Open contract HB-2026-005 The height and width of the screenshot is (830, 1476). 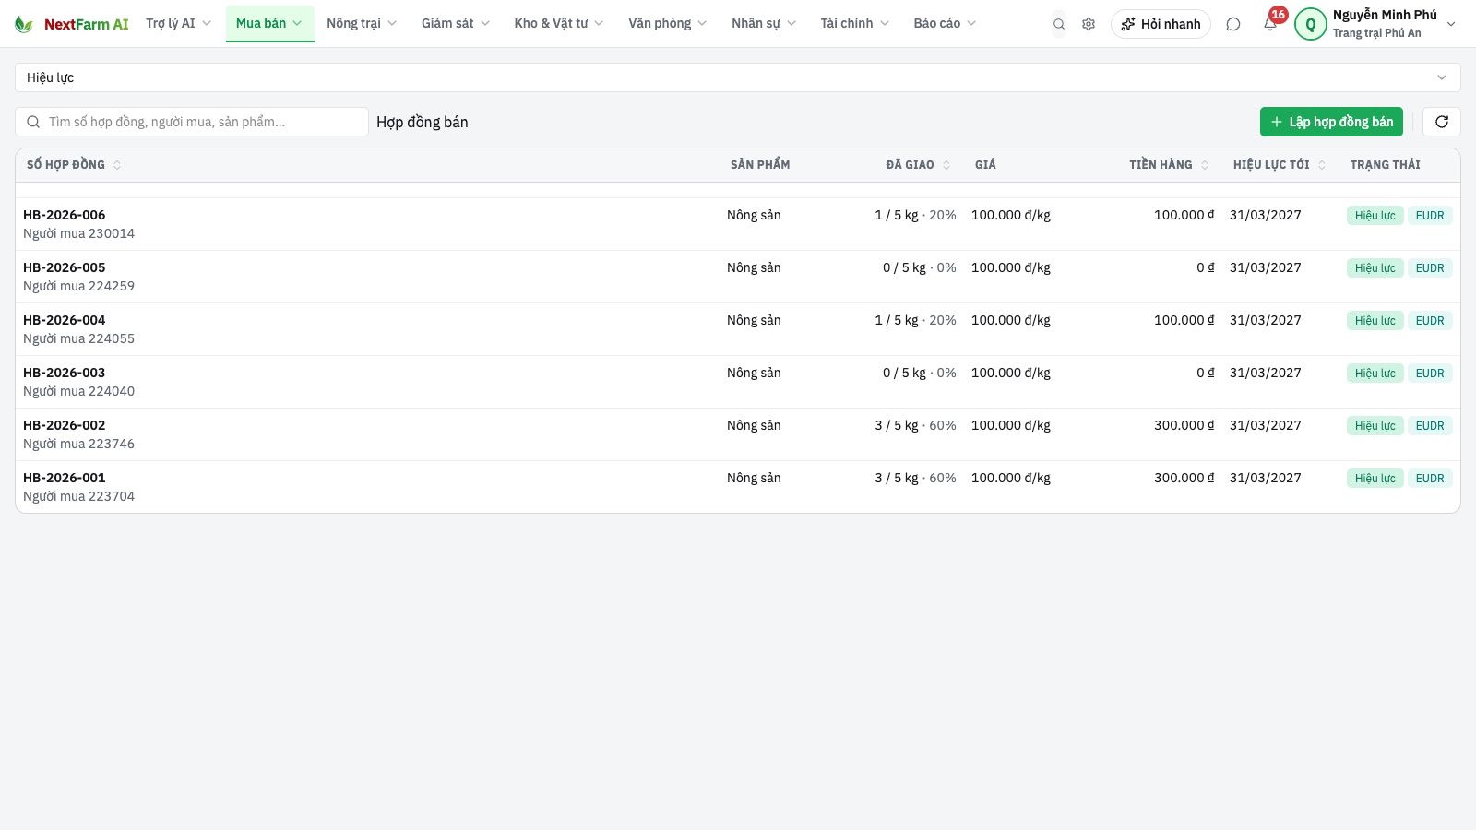[65, 267]
